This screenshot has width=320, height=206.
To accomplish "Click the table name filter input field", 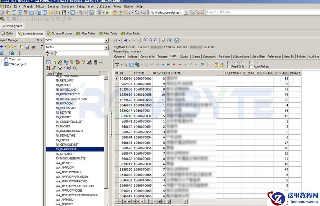I will click(81, 54).
